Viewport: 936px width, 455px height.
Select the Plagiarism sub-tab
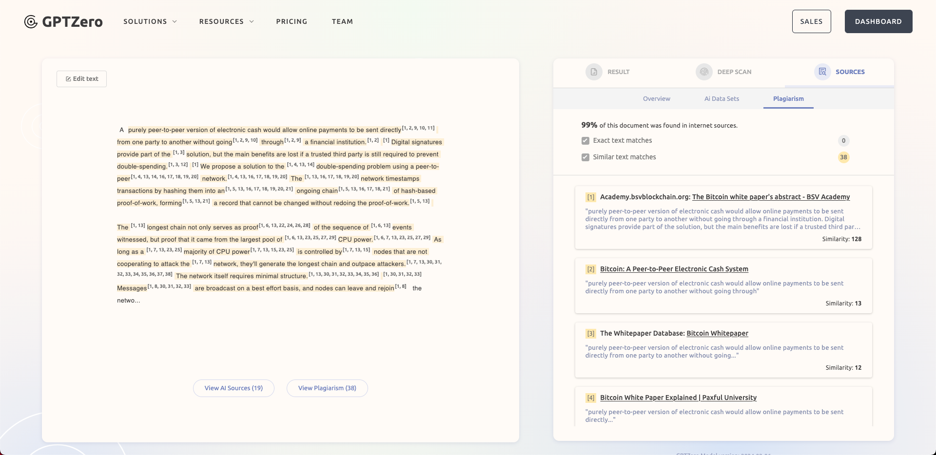[788, 99]
